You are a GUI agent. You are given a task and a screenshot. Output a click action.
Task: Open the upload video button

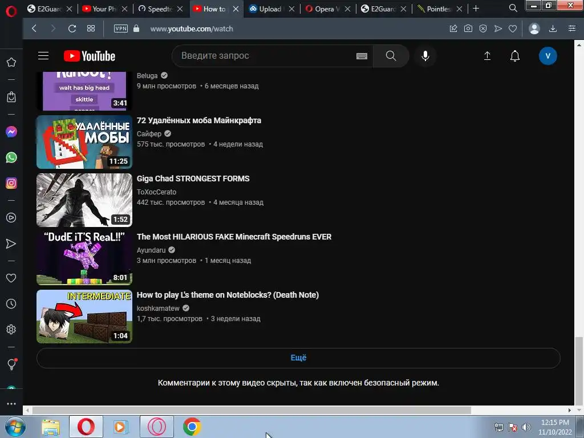pyautogui.click(x=487, y=56)
